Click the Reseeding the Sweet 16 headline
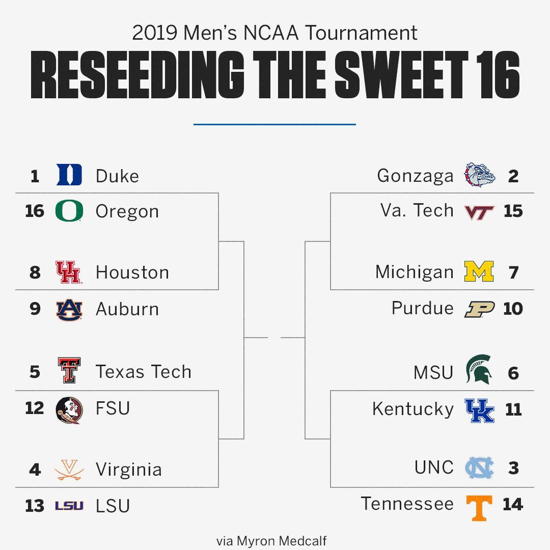 pyautogui.click(x=275, y=74)
